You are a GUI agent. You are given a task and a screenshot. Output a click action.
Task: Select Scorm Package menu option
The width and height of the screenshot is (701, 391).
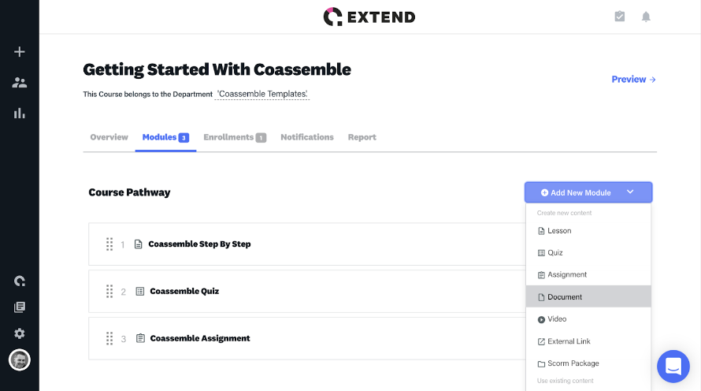tap(573, 363)
